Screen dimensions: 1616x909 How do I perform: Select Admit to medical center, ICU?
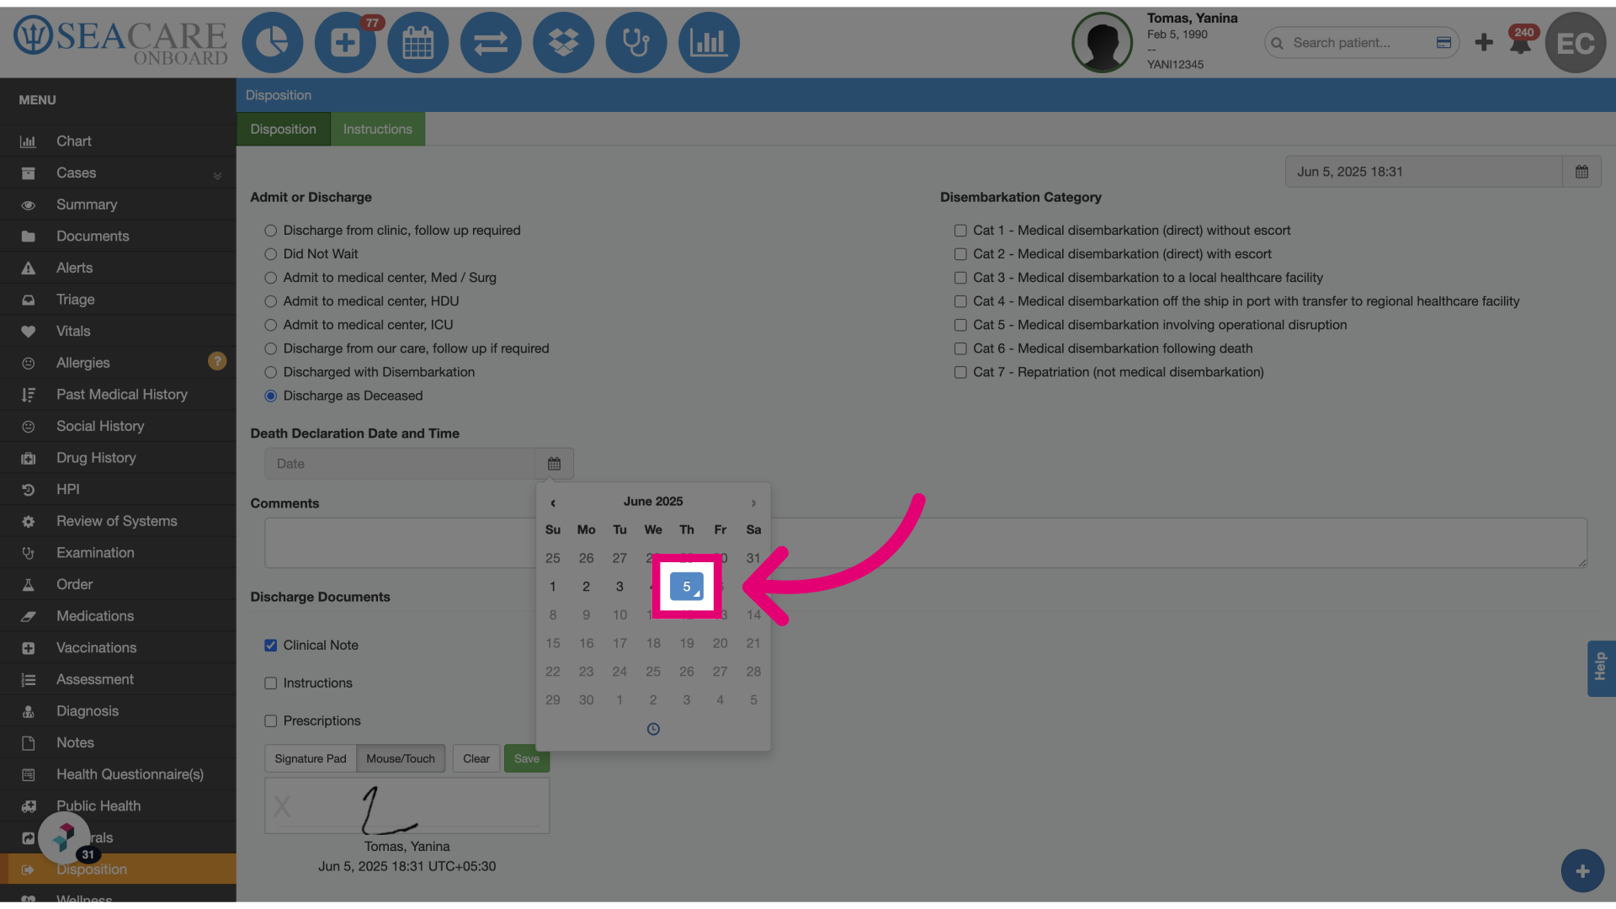click(270, 325)
